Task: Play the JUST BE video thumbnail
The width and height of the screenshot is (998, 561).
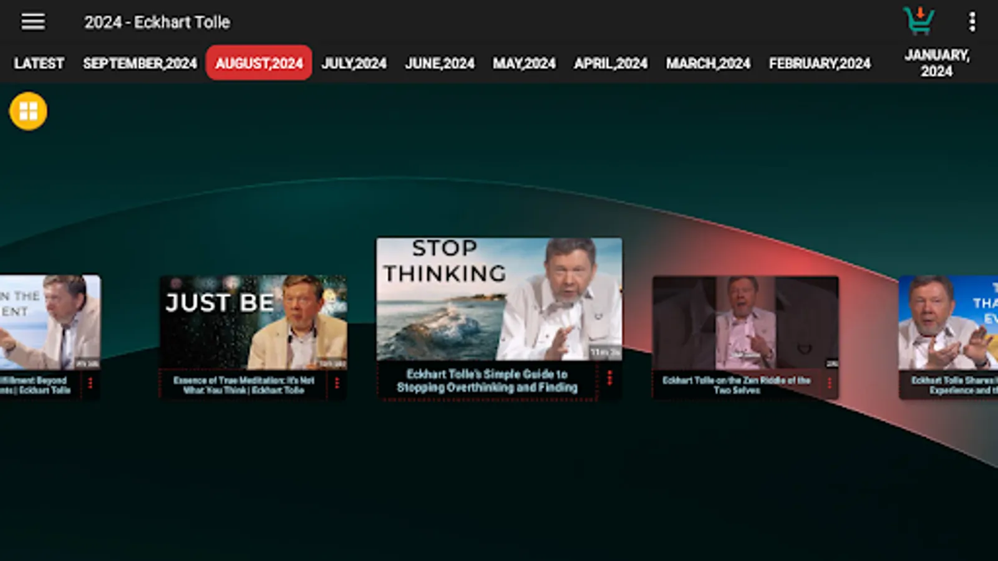Action: click(x=253, y=322)
